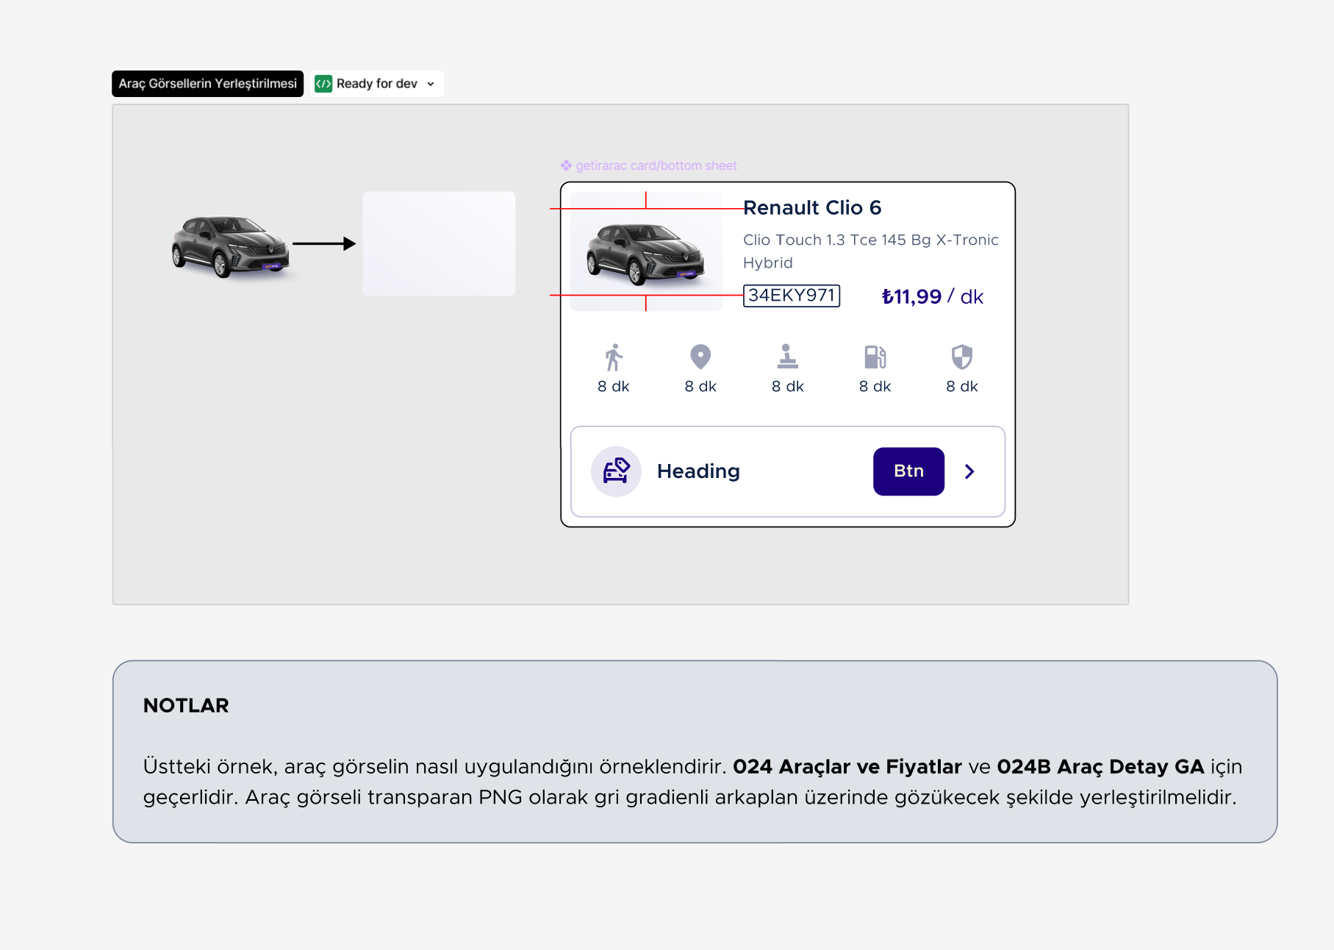The height and width of the screenshot is (950, 1334).
Task: Click the location pin icon
Action: click(700, 357)
